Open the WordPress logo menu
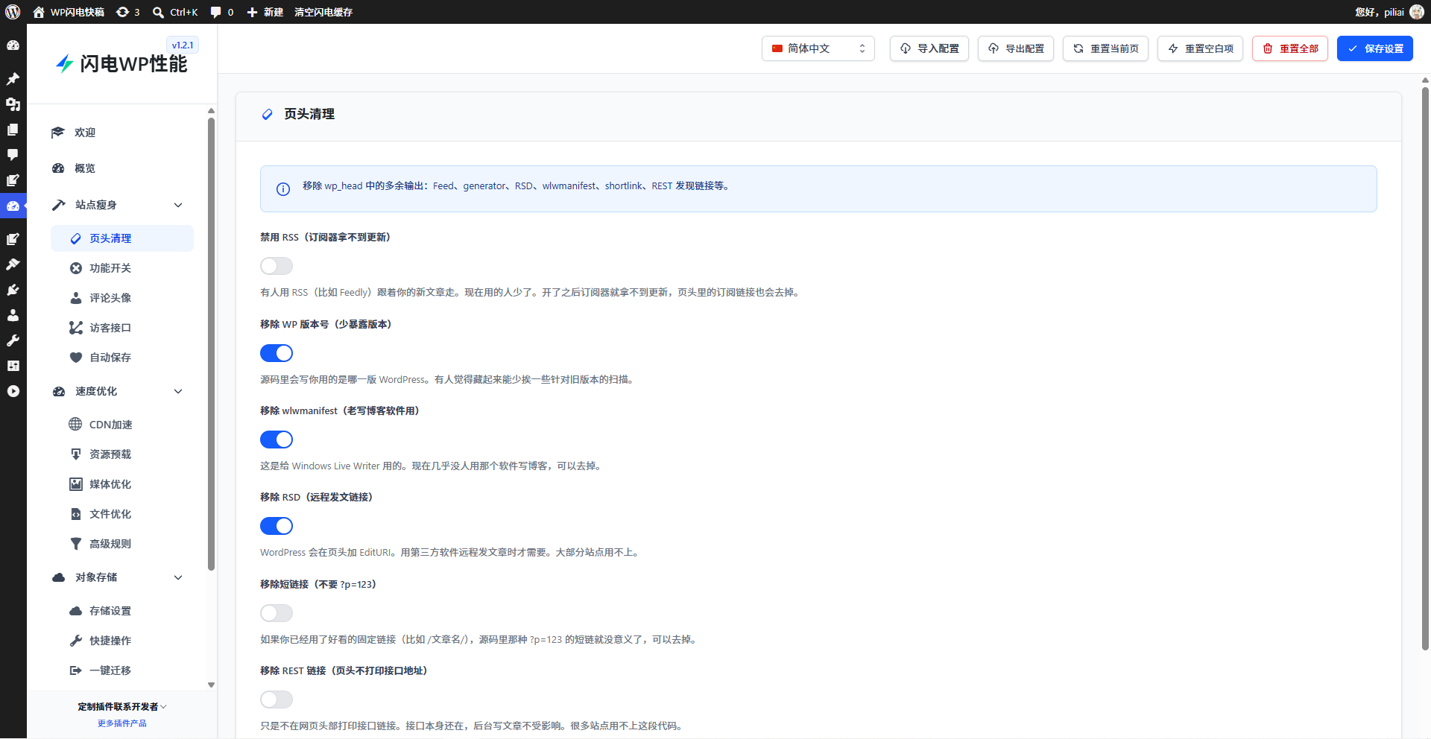 click(x=13, y=12)
